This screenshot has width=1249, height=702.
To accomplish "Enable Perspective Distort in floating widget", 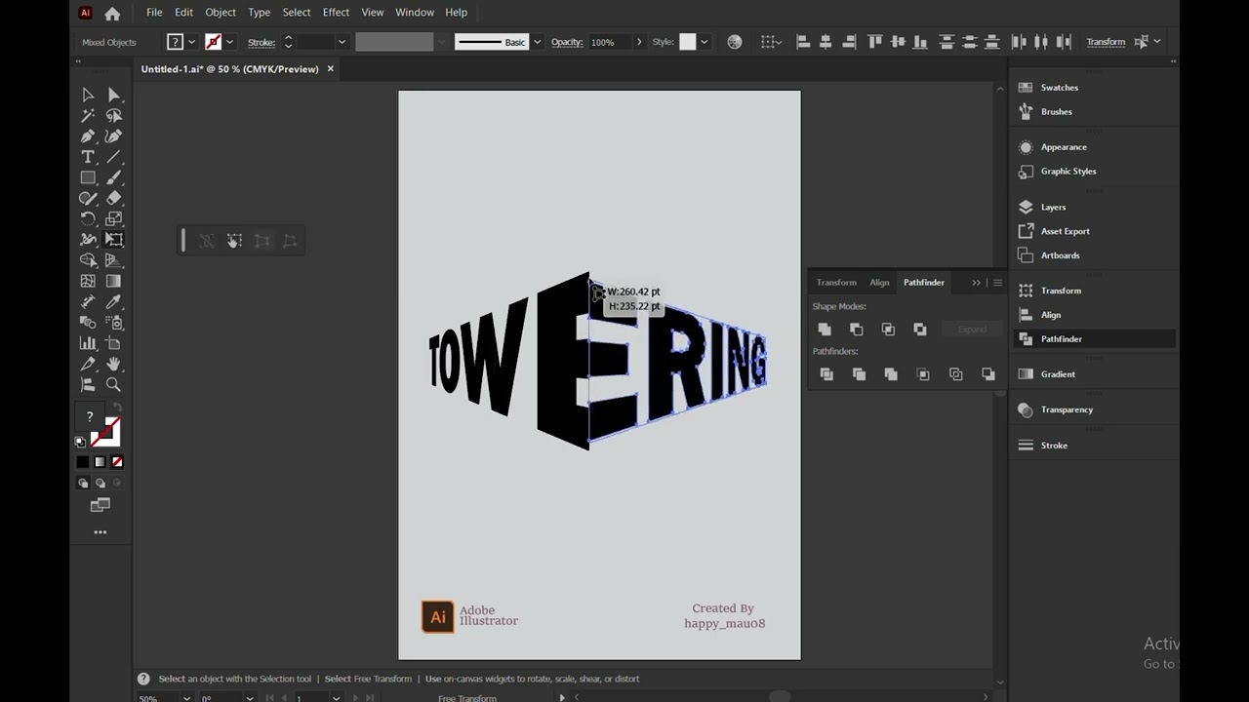I will [x=262, y=241].
